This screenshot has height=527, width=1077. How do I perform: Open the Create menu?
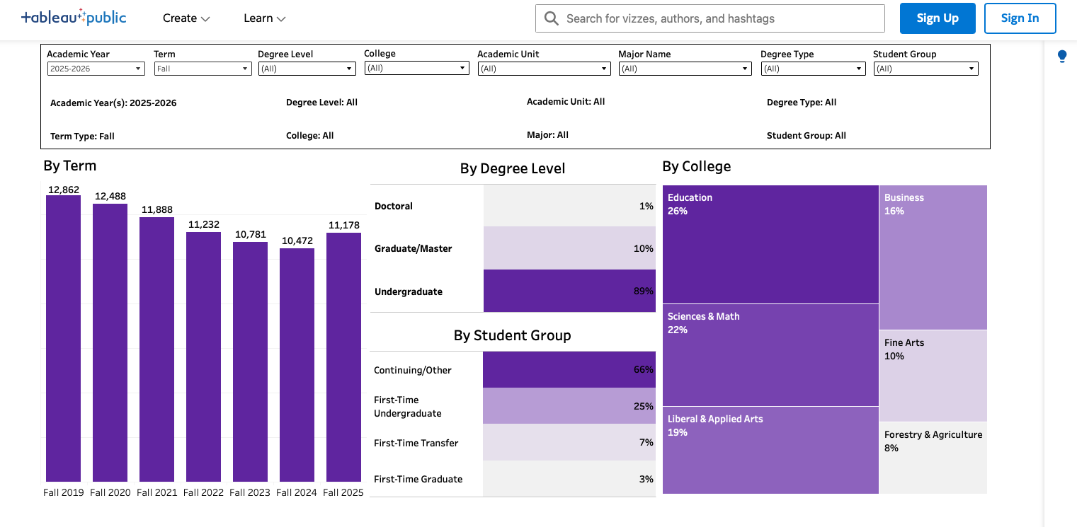coord(186,18)
